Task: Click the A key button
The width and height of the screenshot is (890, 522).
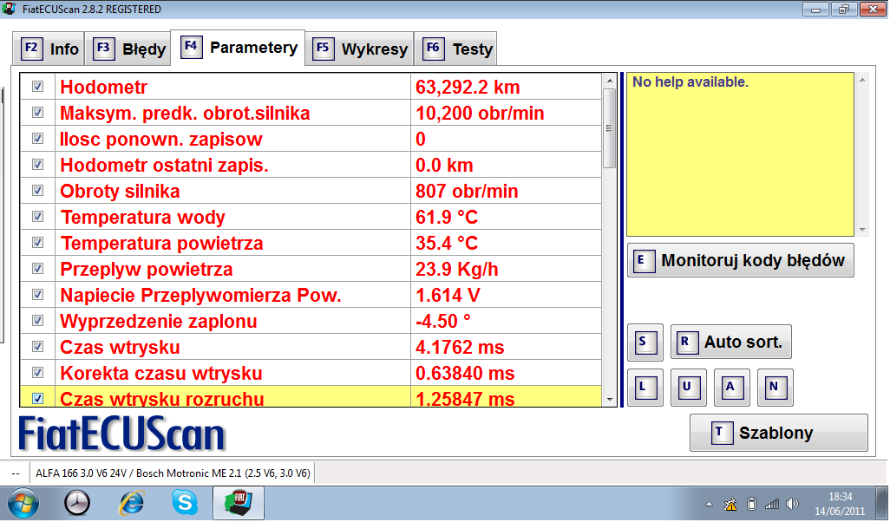Action: point(732,388)
